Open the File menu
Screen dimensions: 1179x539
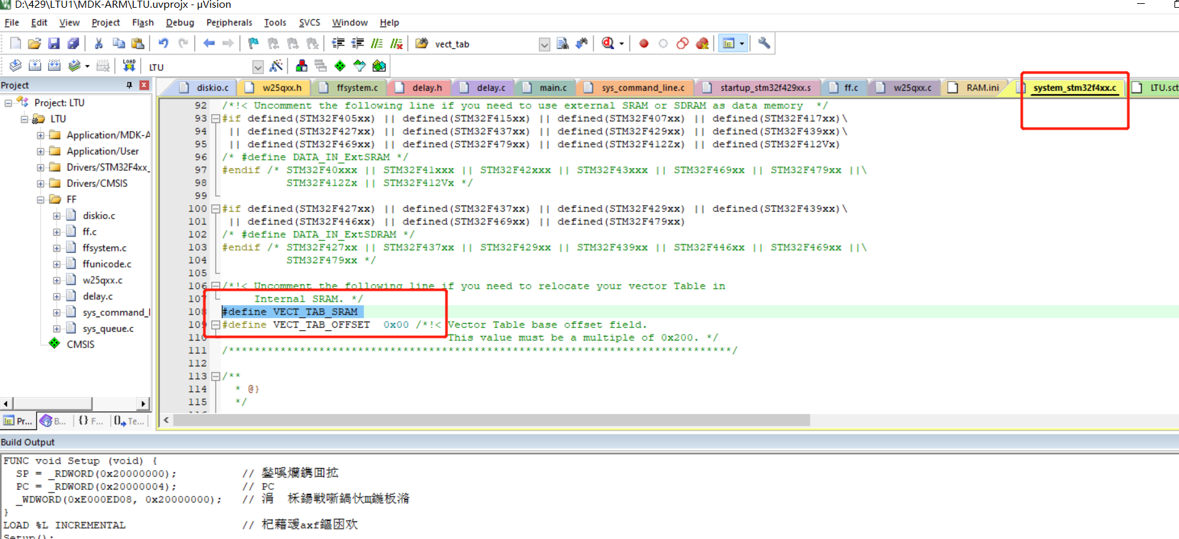12,23
